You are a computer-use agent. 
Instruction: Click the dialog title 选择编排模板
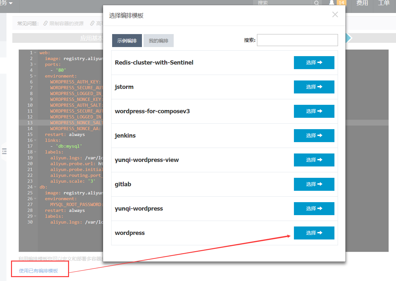click(x=126, y=15)
